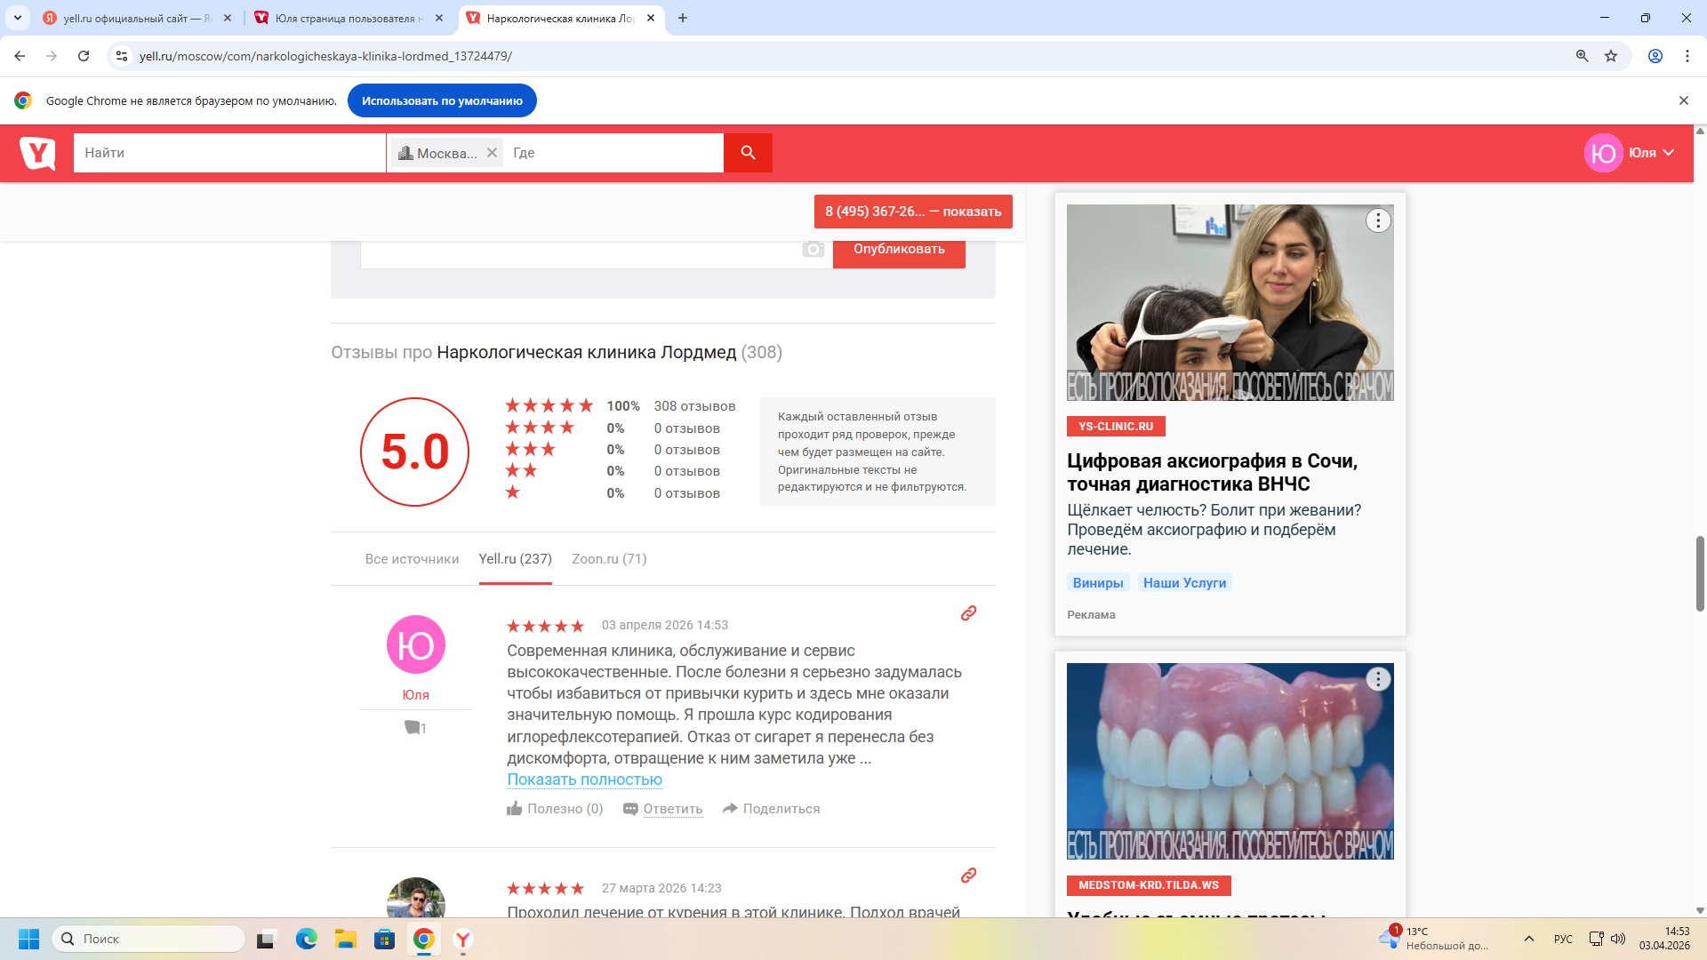The height and width of the screenshot is (960, 1707).
Task: Click the camera icon to attach photo
Action: 813,250
